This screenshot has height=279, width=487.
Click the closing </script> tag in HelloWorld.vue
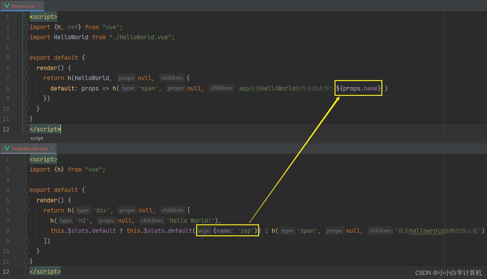point(45,272)
